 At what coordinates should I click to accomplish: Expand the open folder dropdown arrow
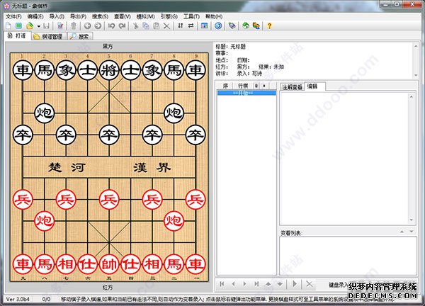pyautogui.click(x=39, y=26)
